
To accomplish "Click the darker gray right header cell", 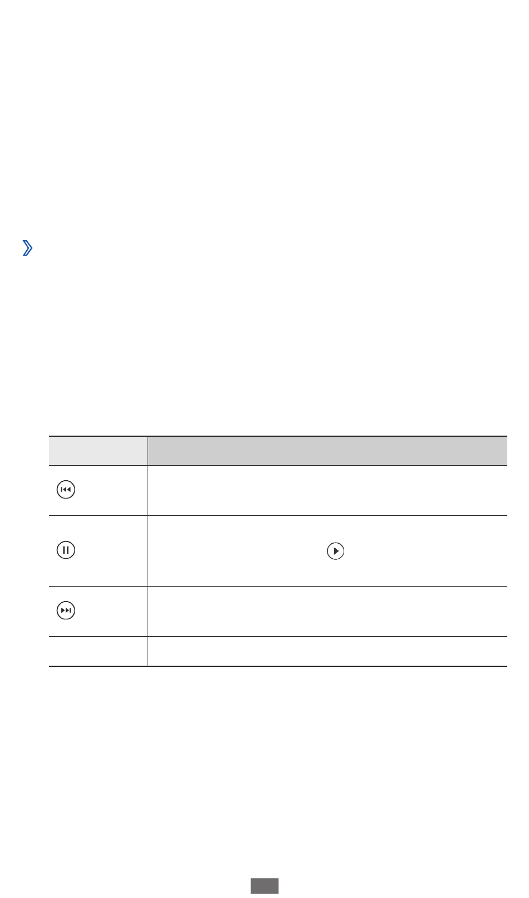I will click(327, 451).
